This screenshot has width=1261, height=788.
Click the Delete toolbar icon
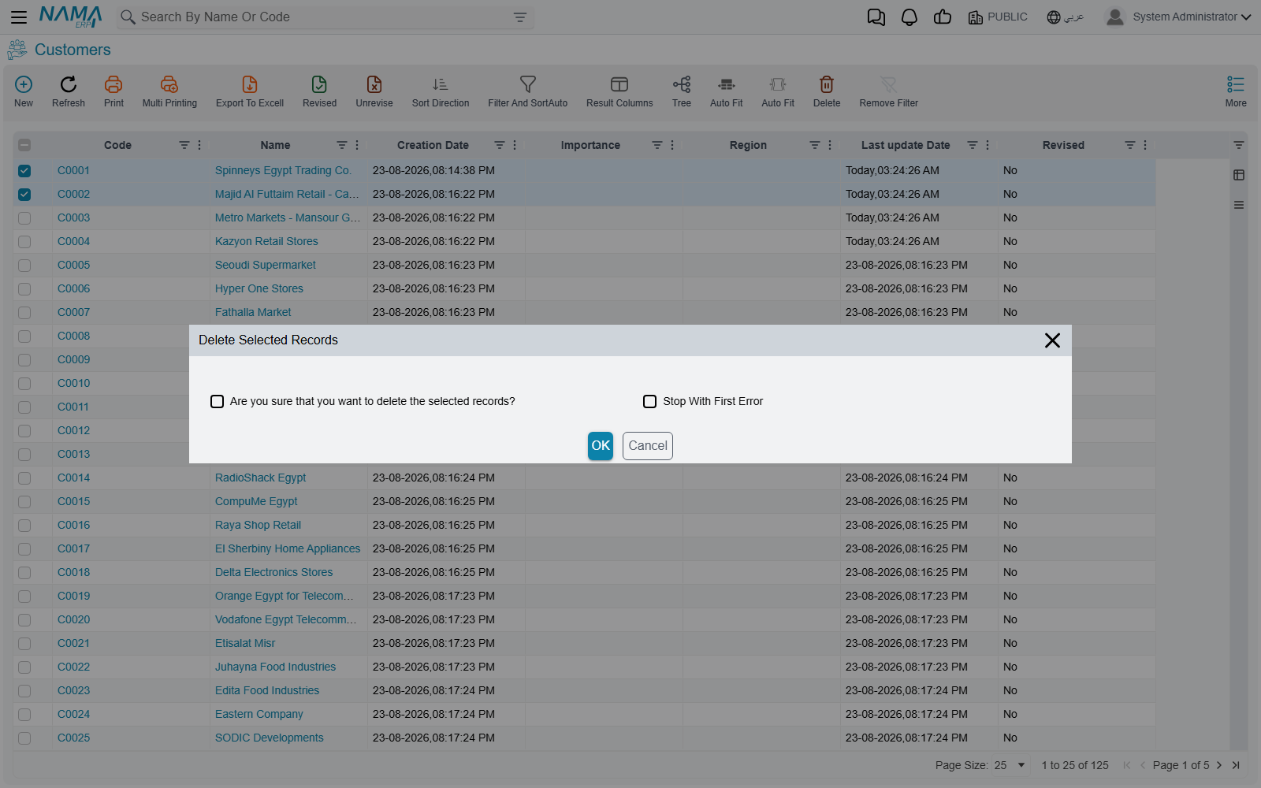click(827, 84)
